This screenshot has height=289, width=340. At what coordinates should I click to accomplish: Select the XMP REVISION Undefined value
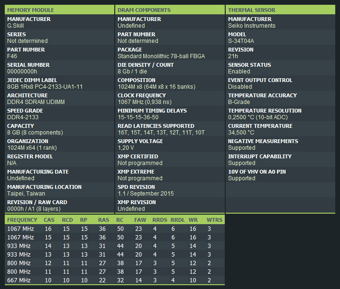[131, 209]
